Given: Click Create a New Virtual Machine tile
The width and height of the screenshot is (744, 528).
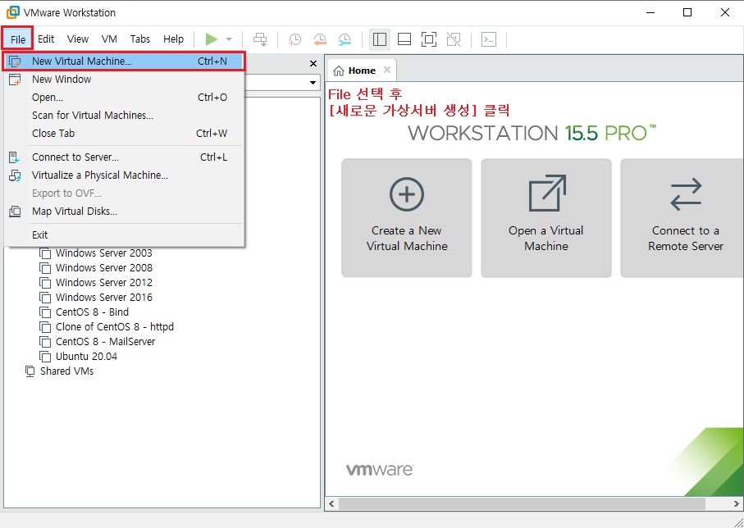Looking at the screenshot, I should [x=407, y=218].
